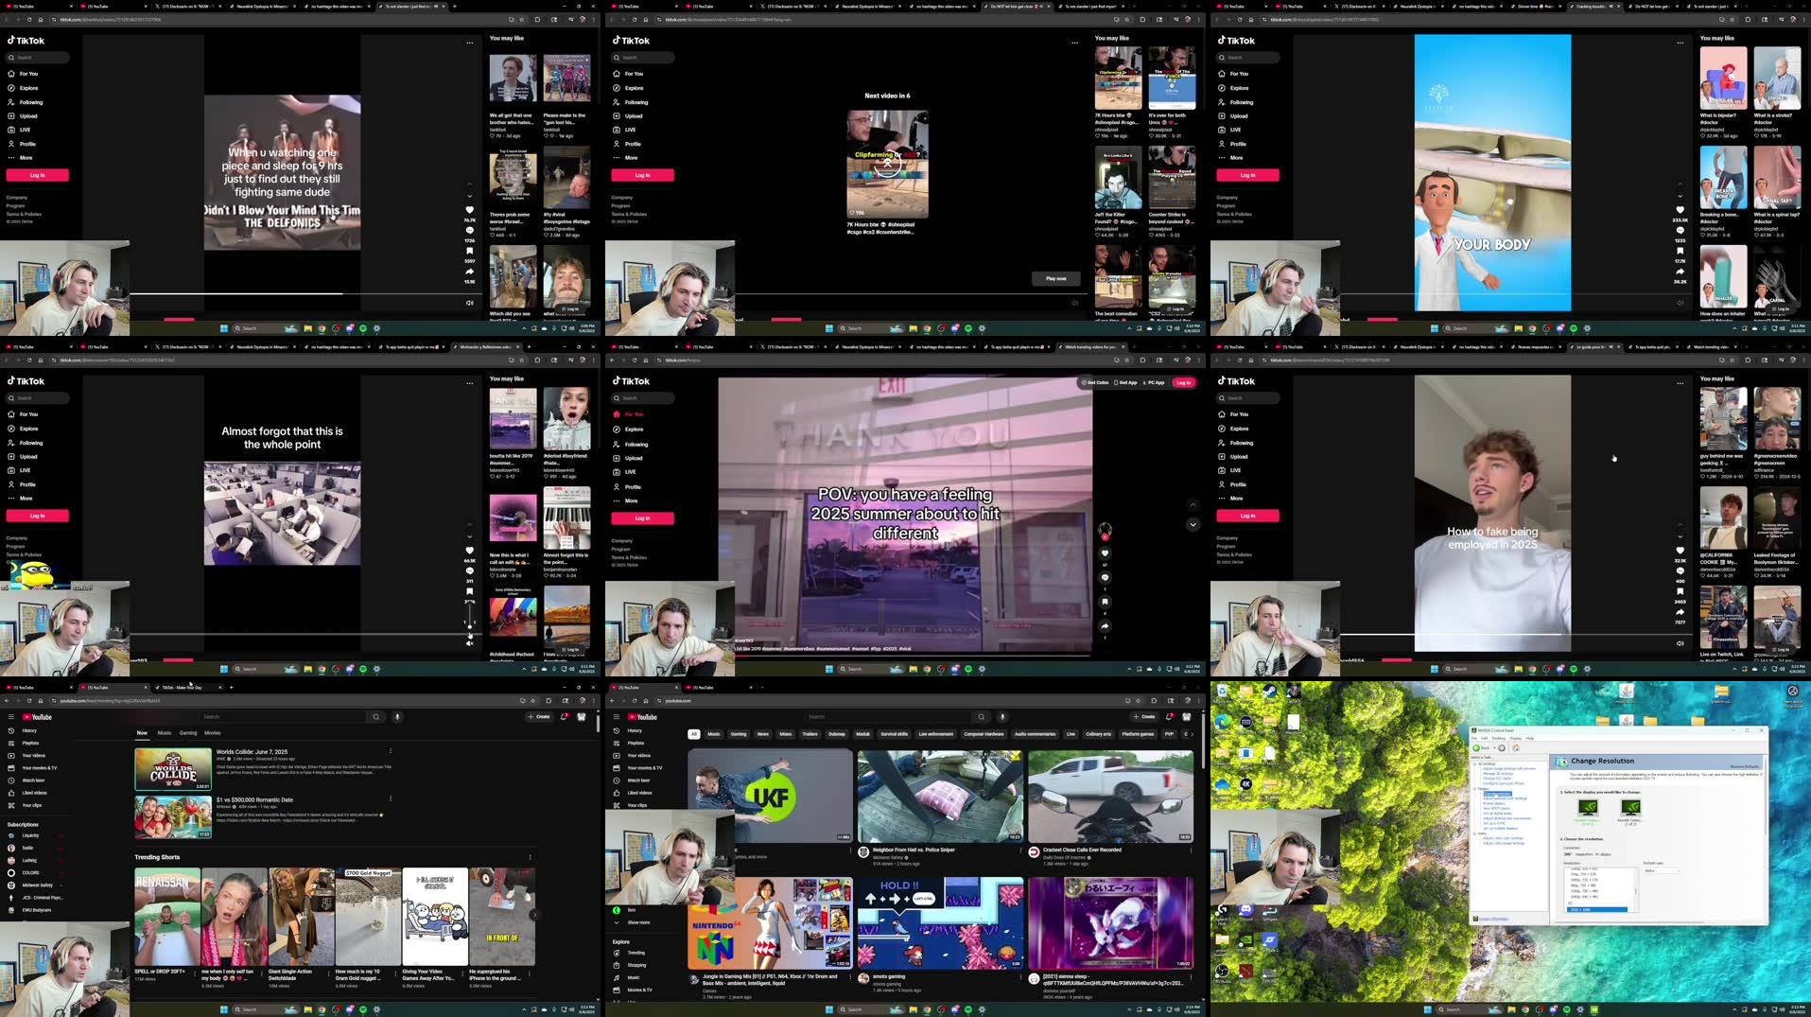Bookmark the Delfonics TikTok video
The width and height of the screenshot is (1811, 1017).
[469, 251]
